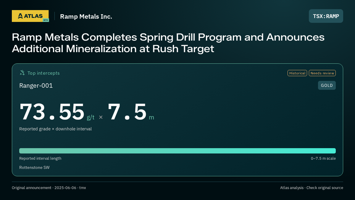
Task: Click the g/t unit label
Action: tap(91, 117)
